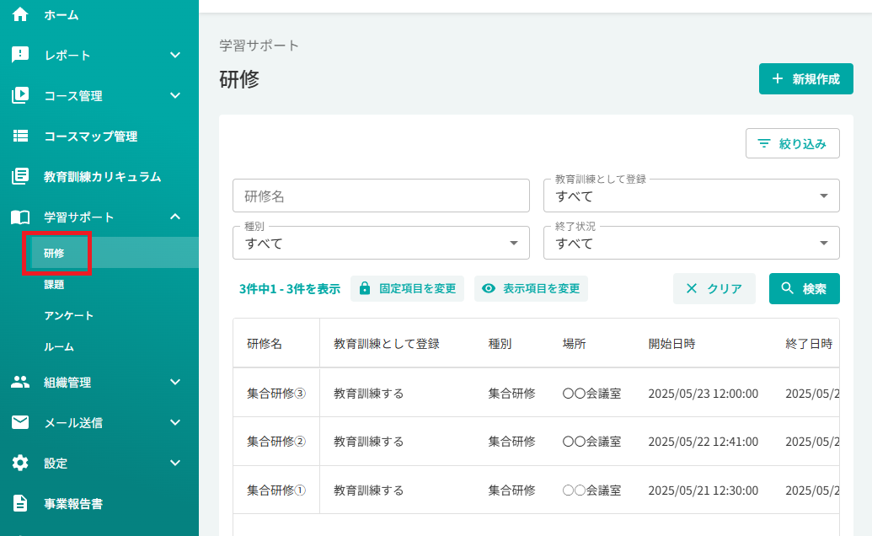The image size is (872, 536).
Task: Click the 事業報告書 file icon
Action: pyautogui.click(x=20, y=503)
